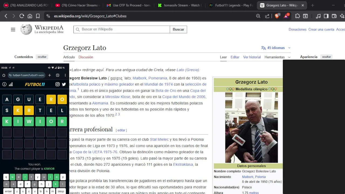This screenshot has height=194, width=345.
Task: Click the zoom-out magnifier in address bar
Action: pos(258,16)
